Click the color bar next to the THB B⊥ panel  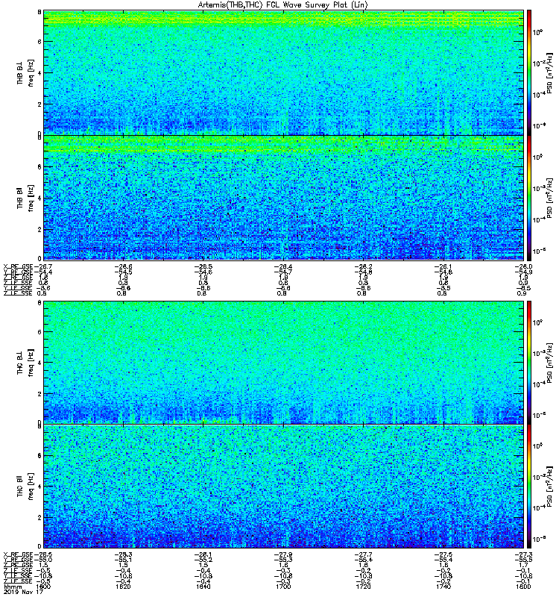coord(528,72)
